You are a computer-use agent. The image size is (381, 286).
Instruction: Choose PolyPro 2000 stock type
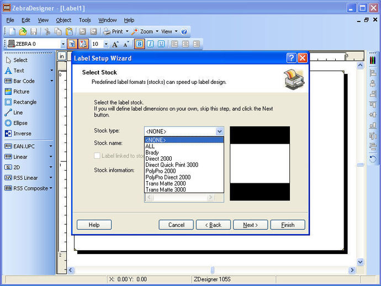coord(184,171)
